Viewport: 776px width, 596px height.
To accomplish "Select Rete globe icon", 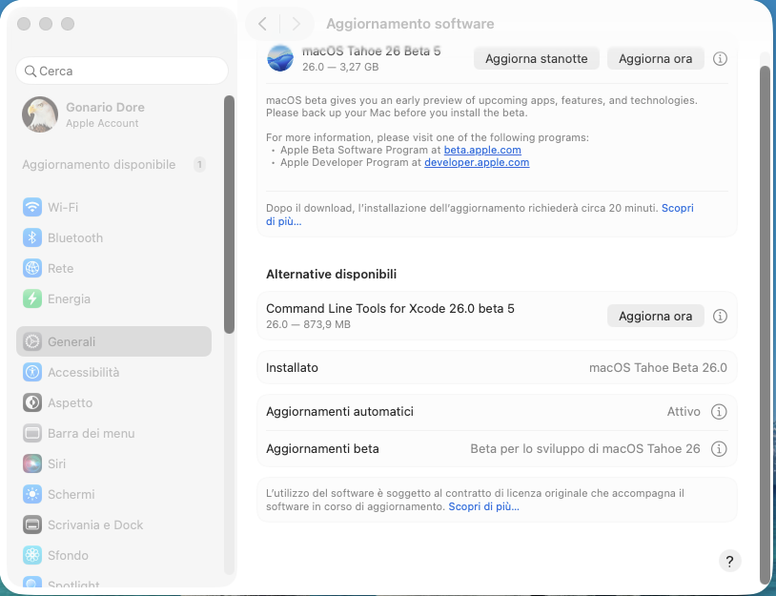I will coord(32,268).
